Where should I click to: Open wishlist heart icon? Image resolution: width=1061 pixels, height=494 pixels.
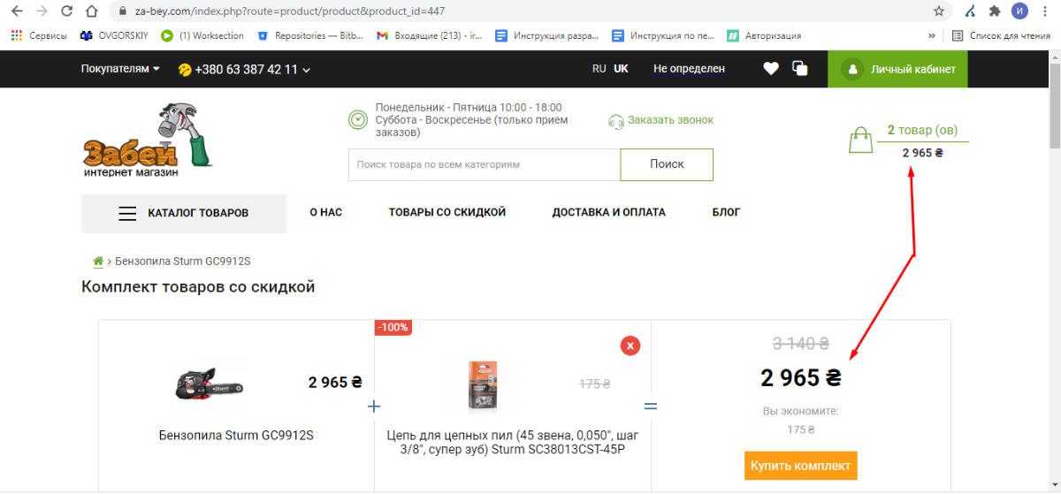click(x=771, y=68)
